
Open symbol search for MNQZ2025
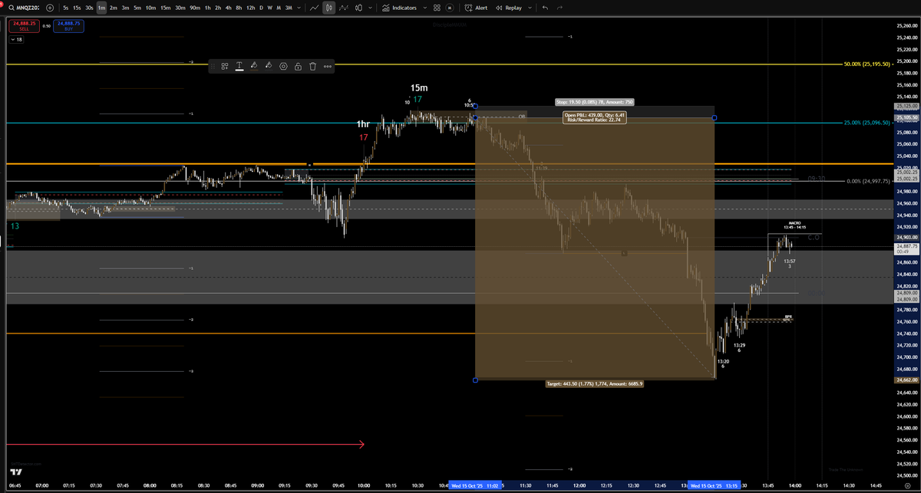pos(23,8)
